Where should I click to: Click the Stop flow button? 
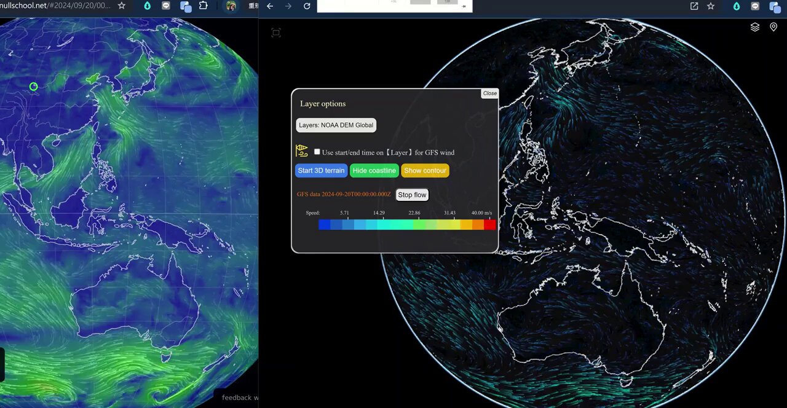412,195
